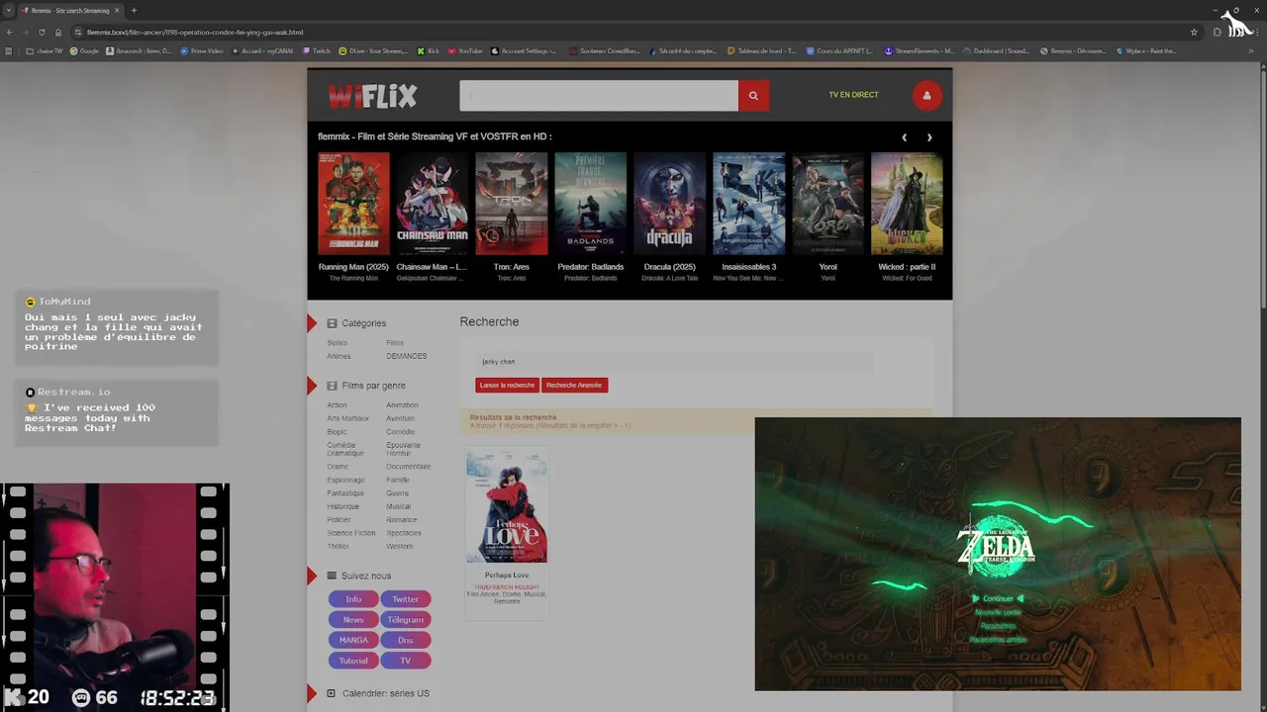The height and width of the screenshot is (712, 1267).
Task: Filter by Western genre
Action: (x=399, y=546)
